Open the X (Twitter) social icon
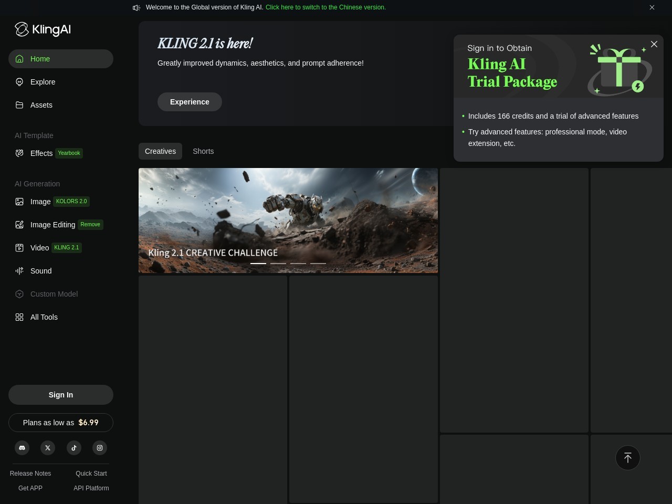This screenshot has height=504, width=672. coord(48,448)
